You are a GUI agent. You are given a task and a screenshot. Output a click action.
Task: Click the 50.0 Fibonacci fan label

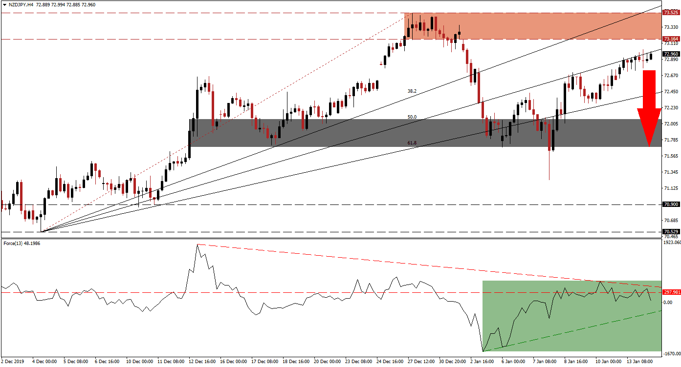tap(412, 117)
